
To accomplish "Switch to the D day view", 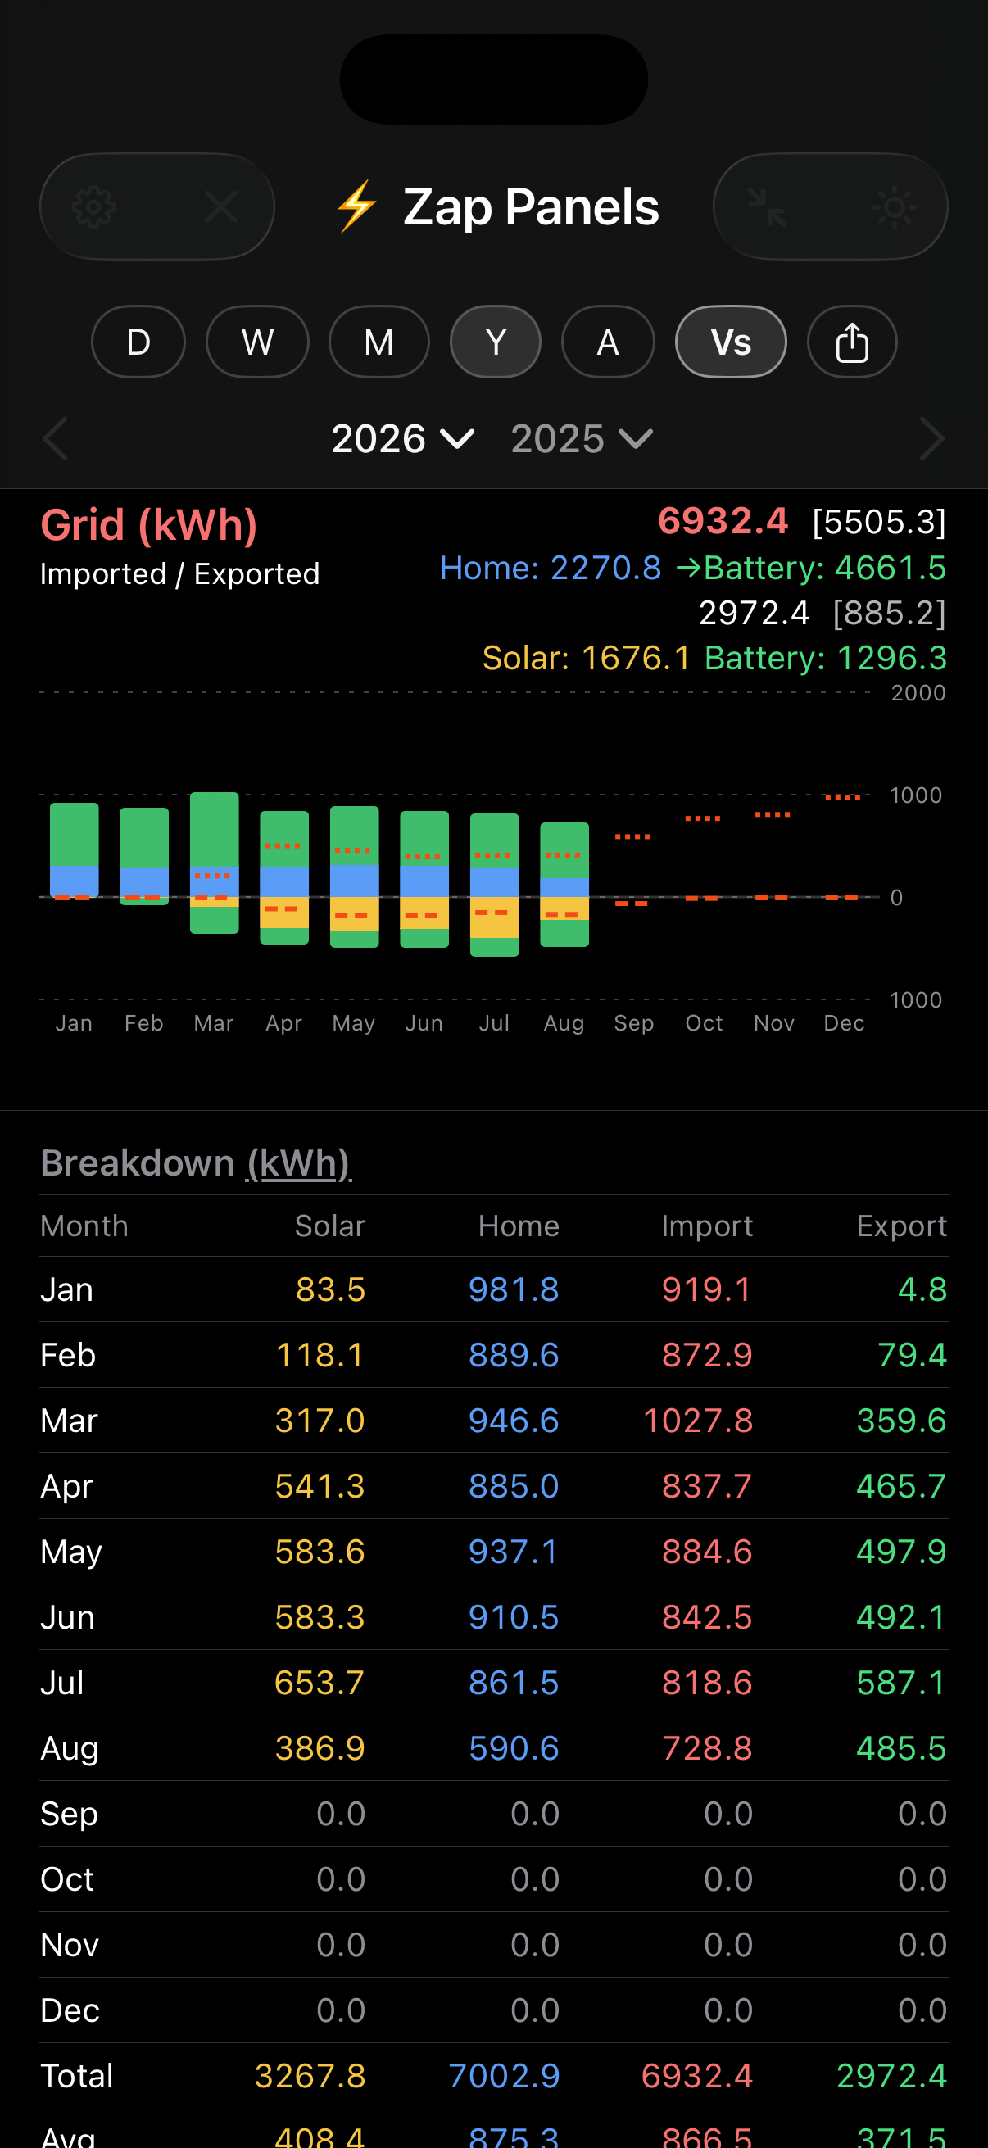I will (138, 342).
